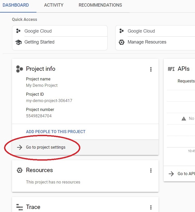Viewport: 195px width, 212px height.
Task: Click Add People to This Project
Action: click(x=56, y=132)
